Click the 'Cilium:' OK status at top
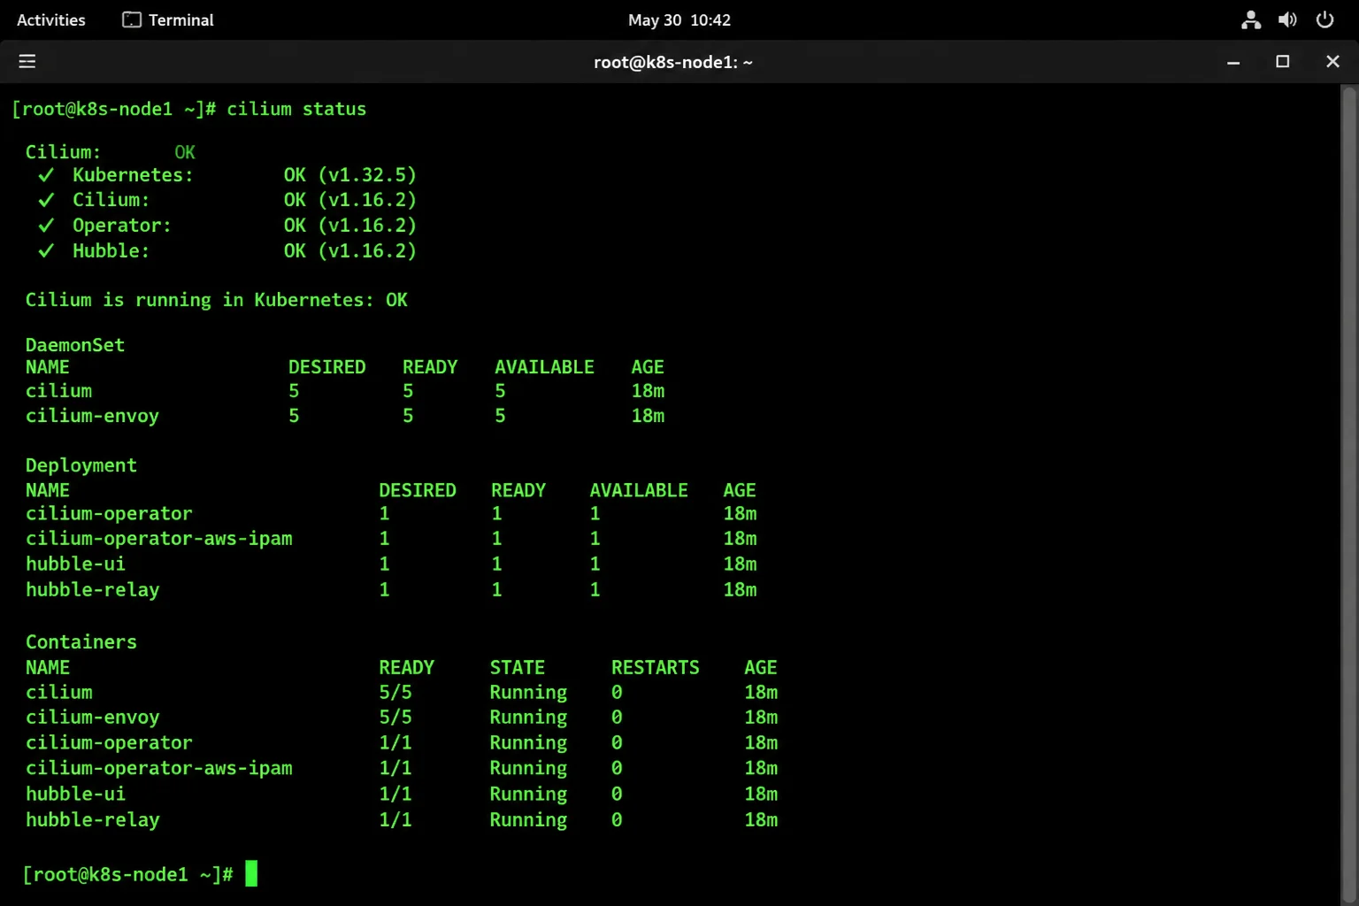This screenshot has width=1359, height=906. (185, 152)
